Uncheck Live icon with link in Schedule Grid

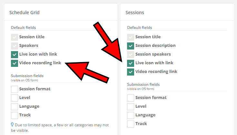[15, 54]
